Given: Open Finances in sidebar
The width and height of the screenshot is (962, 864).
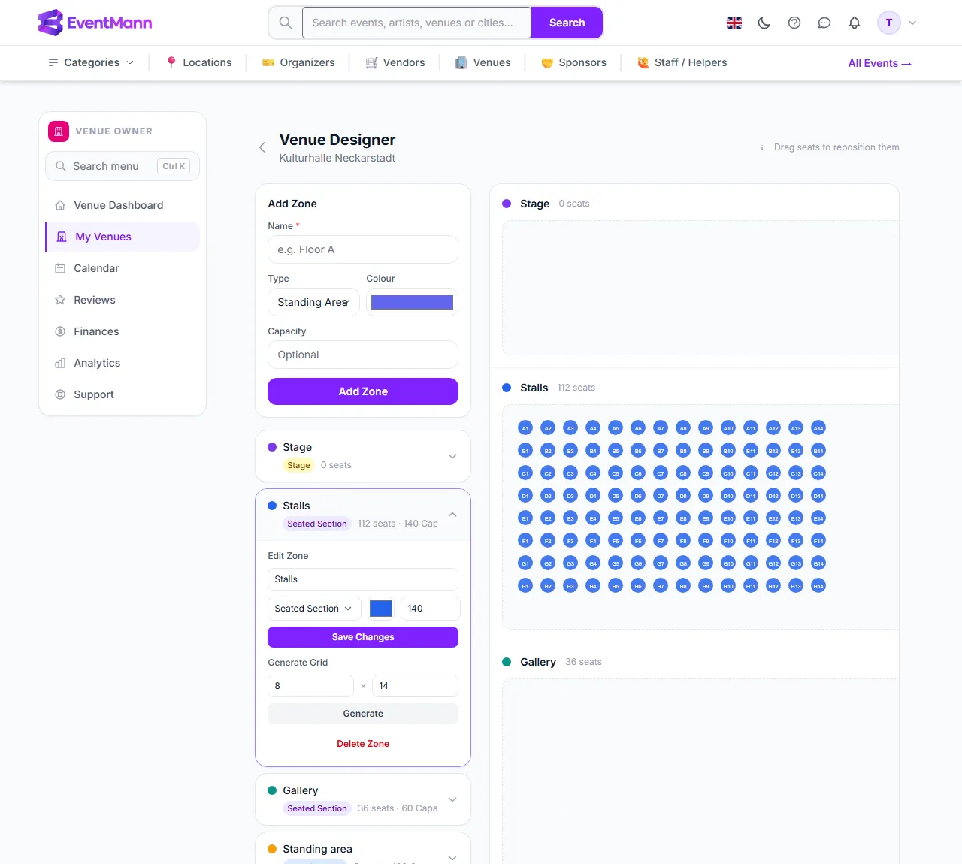Looking at the screenshot, I should [x=123, y=331].
